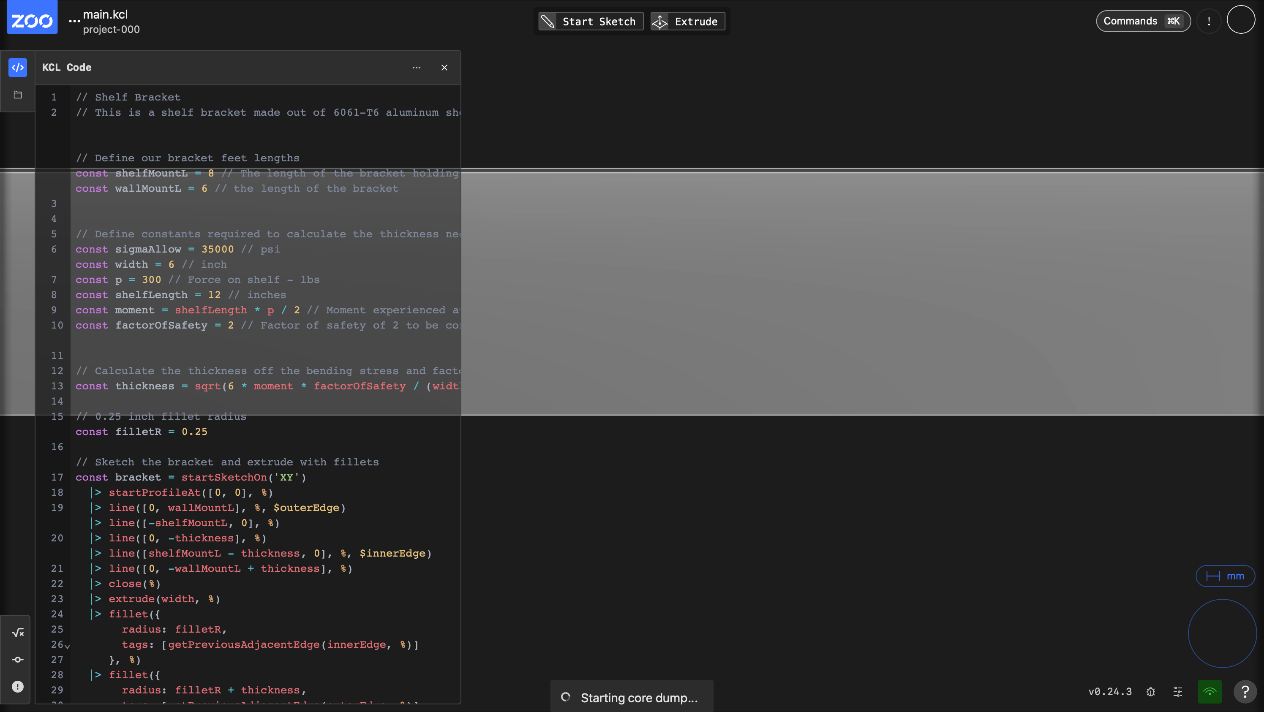Click the 'Starting core dump...' toast

click(x=632, y=697)
